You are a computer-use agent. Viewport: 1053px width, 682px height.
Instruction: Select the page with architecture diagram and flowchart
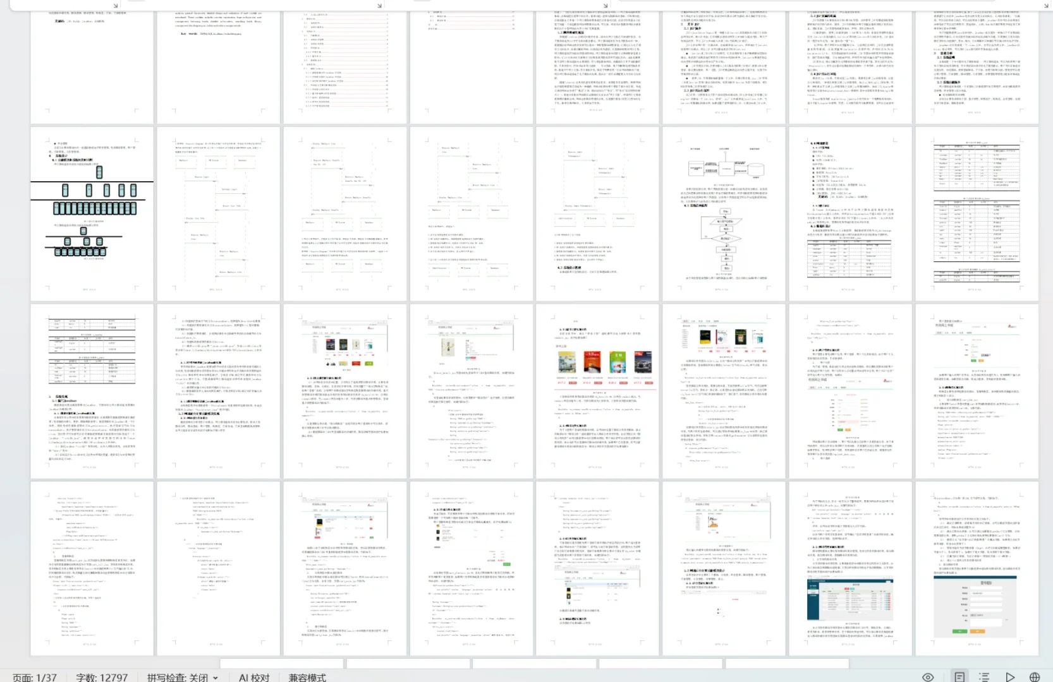(x=724, y=214)
